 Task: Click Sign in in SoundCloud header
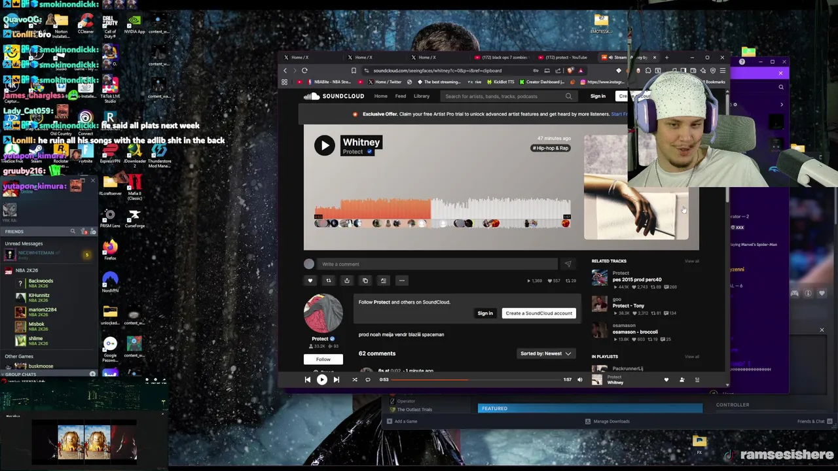[x=598, y=96]
